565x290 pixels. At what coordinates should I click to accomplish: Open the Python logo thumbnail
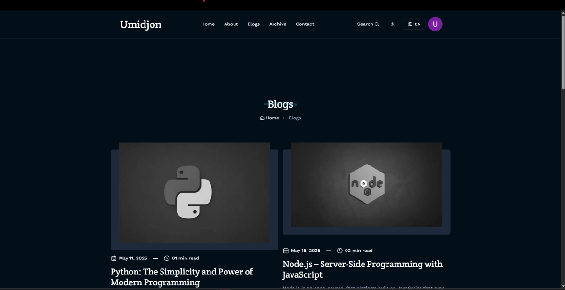tap(194, 193)
